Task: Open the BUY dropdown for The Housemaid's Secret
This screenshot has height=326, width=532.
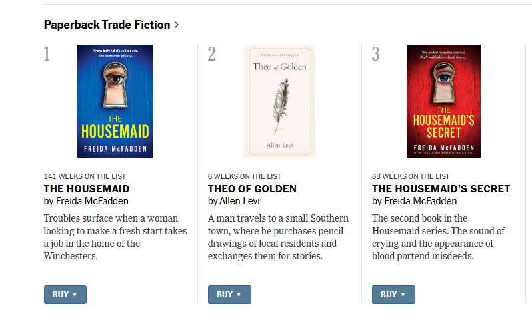Action: coord(393,295)
